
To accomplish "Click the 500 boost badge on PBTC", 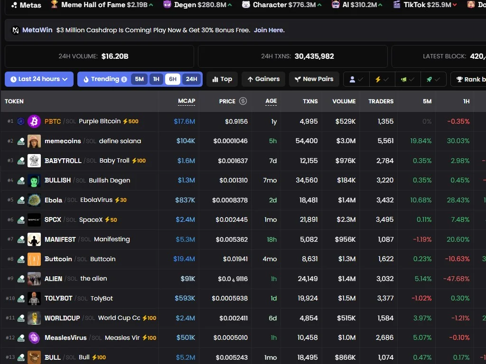I will [x=131, y=121].
